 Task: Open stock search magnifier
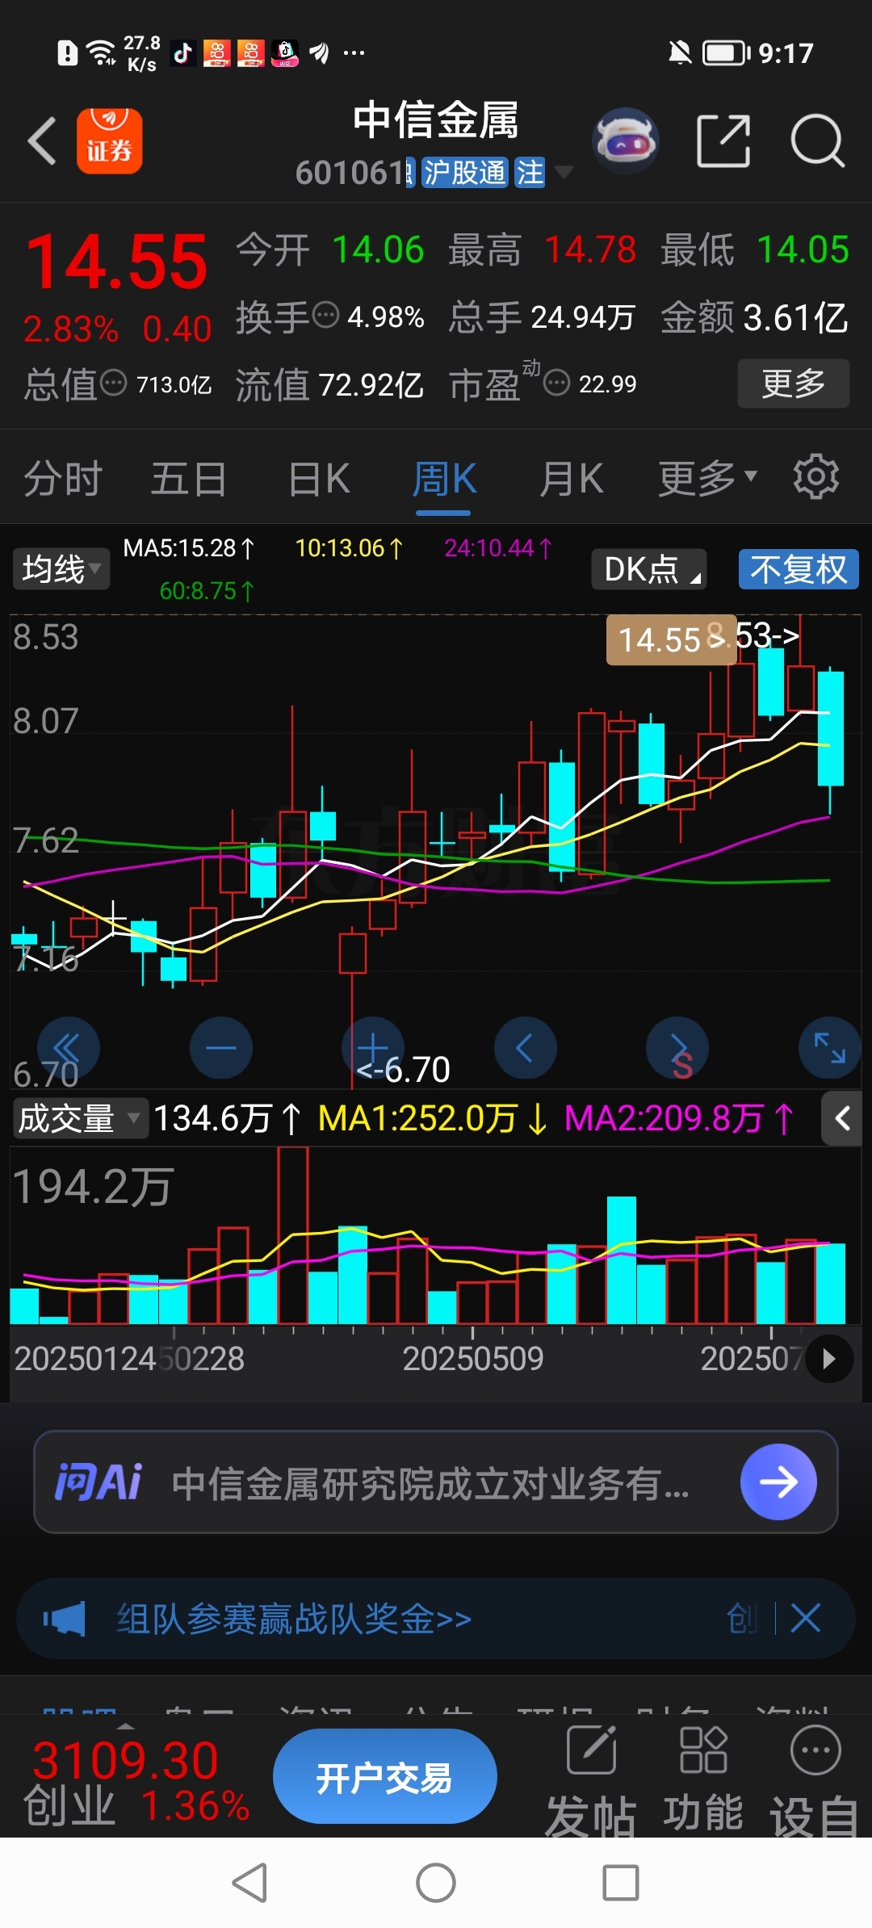pos(817,141)
